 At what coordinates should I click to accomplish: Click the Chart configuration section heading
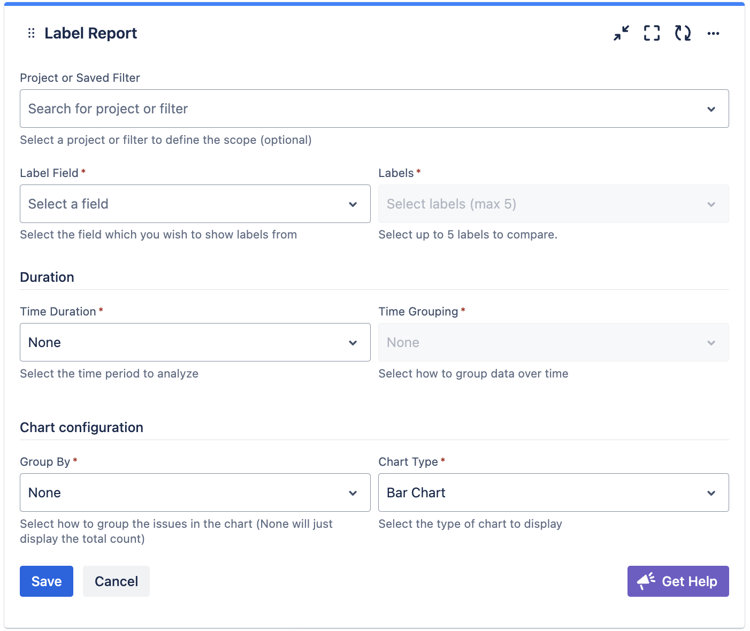point(81,427)
